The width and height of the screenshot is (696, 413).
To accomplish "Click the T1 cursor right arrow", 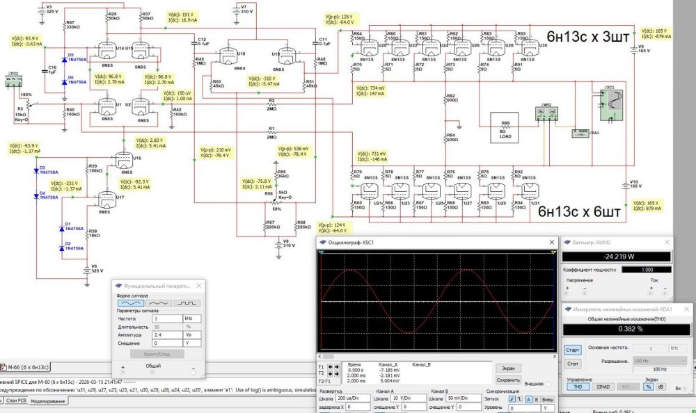I will [335, 366].
